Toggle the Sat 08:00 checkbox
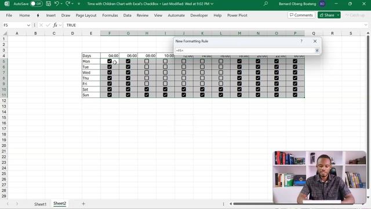 (x=147, y=89)
